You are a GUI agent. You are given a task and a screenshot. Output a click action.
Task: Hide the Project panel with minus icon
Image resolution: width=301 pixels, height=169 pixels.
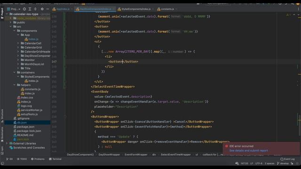tap(48, 9)
